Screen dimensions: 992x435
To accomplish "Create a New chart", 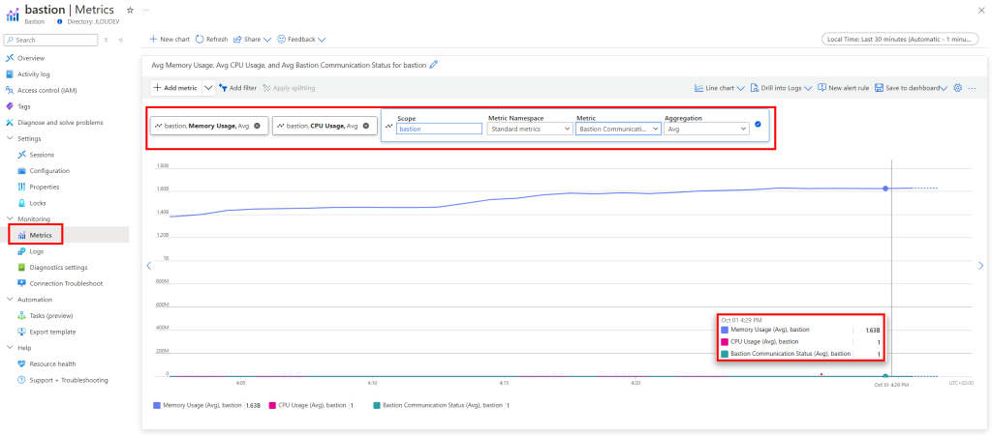I will point(170,39).
